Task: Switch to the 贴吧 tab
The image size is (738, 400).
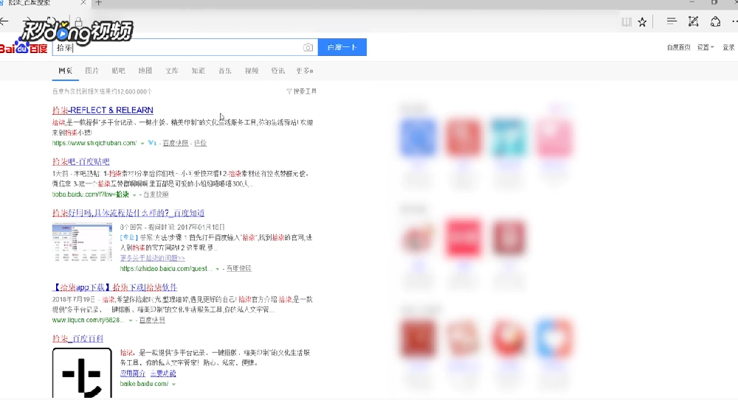Action: tap(119, 71)
